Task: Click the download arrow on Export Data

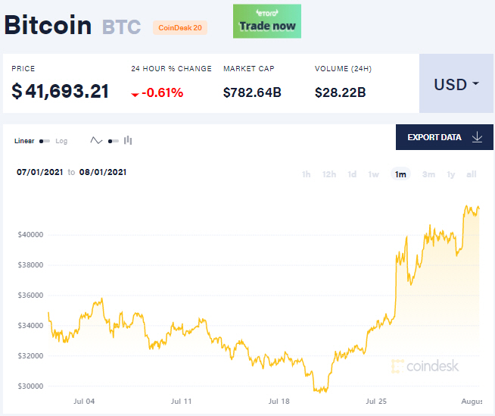Action: point(477,137)
